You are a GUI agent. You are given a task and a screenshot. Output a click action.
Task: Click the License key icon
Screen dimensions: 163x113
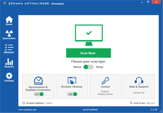click(x=105, y=81)
